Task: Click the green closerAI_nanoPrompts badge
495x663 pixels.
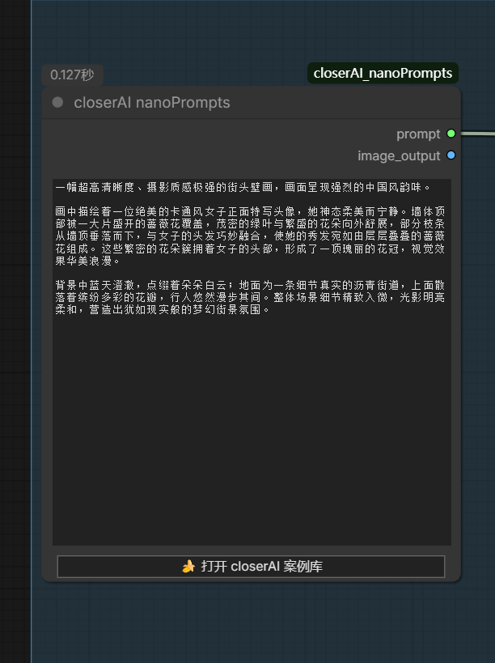Action: [383, 73]
